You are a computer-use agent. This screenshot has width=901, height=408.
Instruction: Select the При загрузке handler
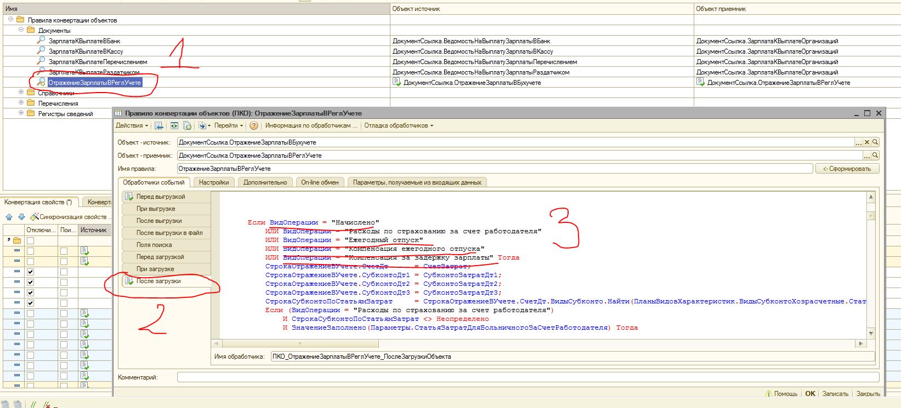(166, 269)
